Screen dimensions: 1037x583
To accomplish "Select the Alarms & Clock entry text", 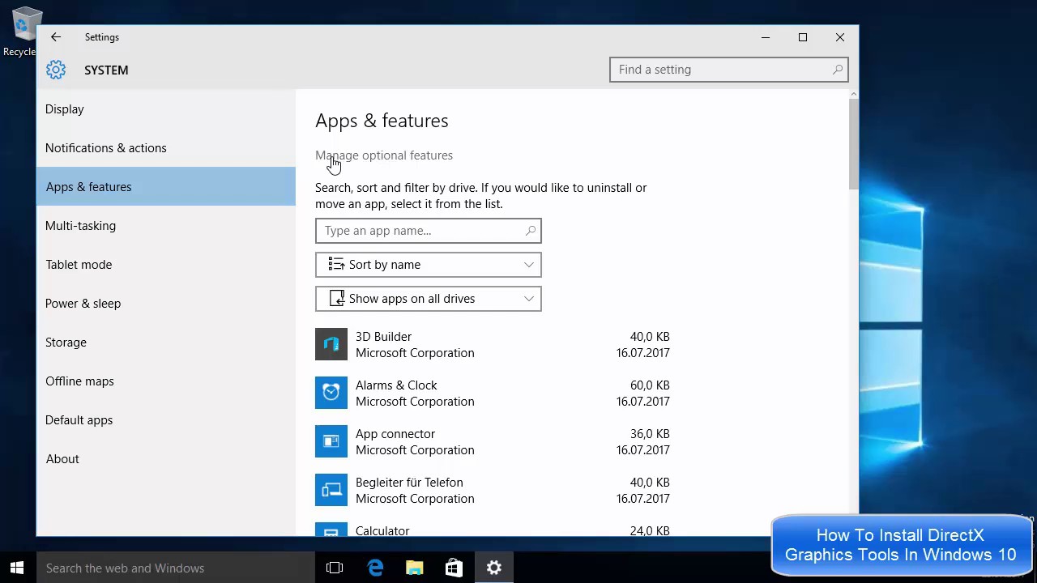I will click(396, 385).
